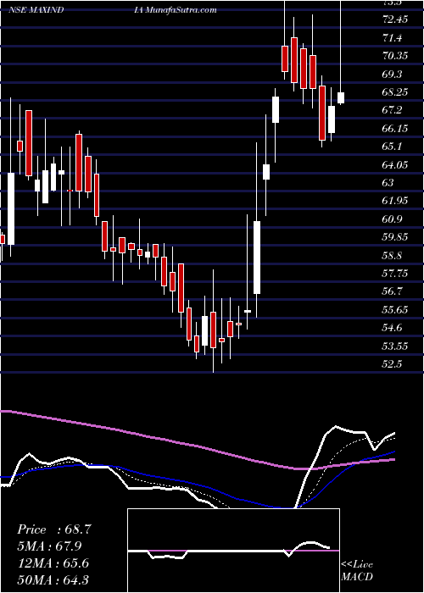Click the <<Live MACD label
Image resolution: width=424 pixels, height=593 pixels.
point(357,570)
